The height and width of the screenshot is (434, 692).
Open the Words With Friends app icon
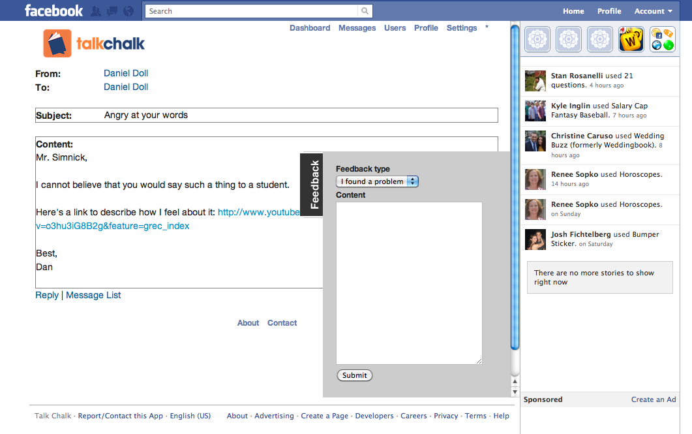631,39
